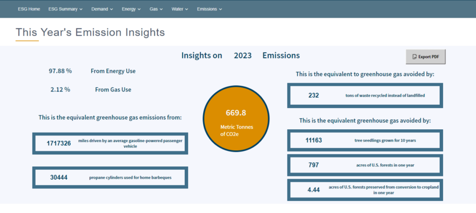Click 'tons of waste recycled instead of landfilled'

(x=385, y=95)
